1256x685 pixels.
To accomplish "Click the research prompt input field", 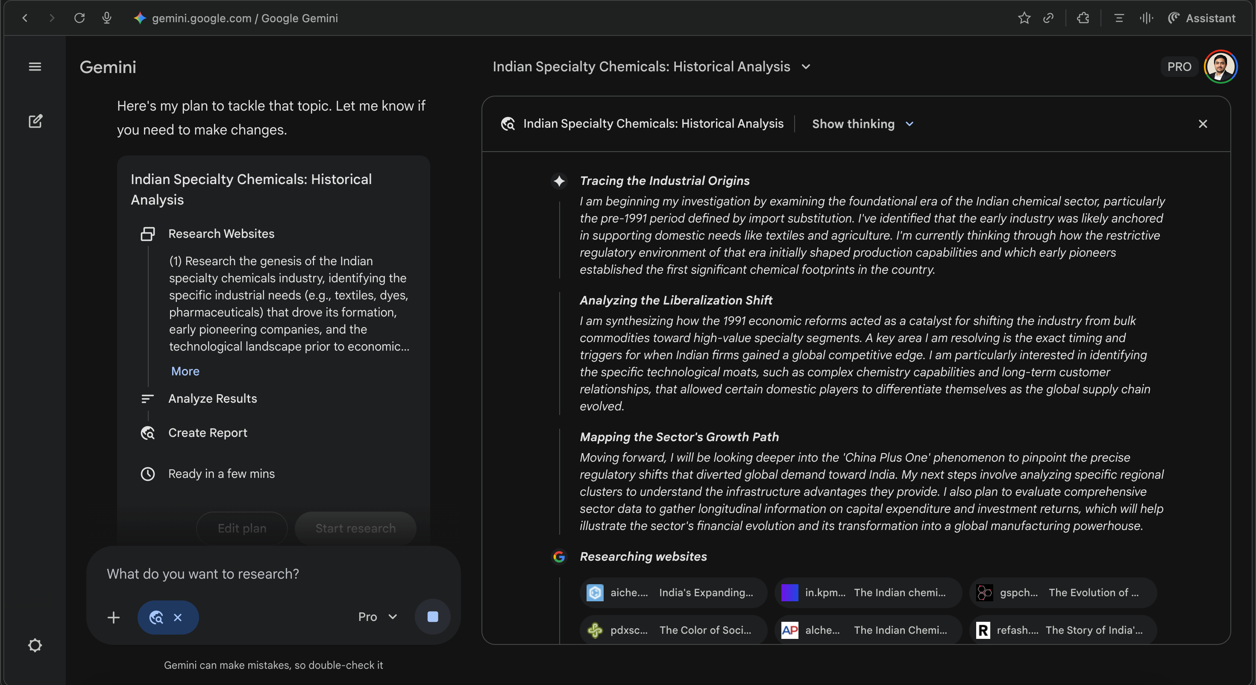I will coord(273,574).
